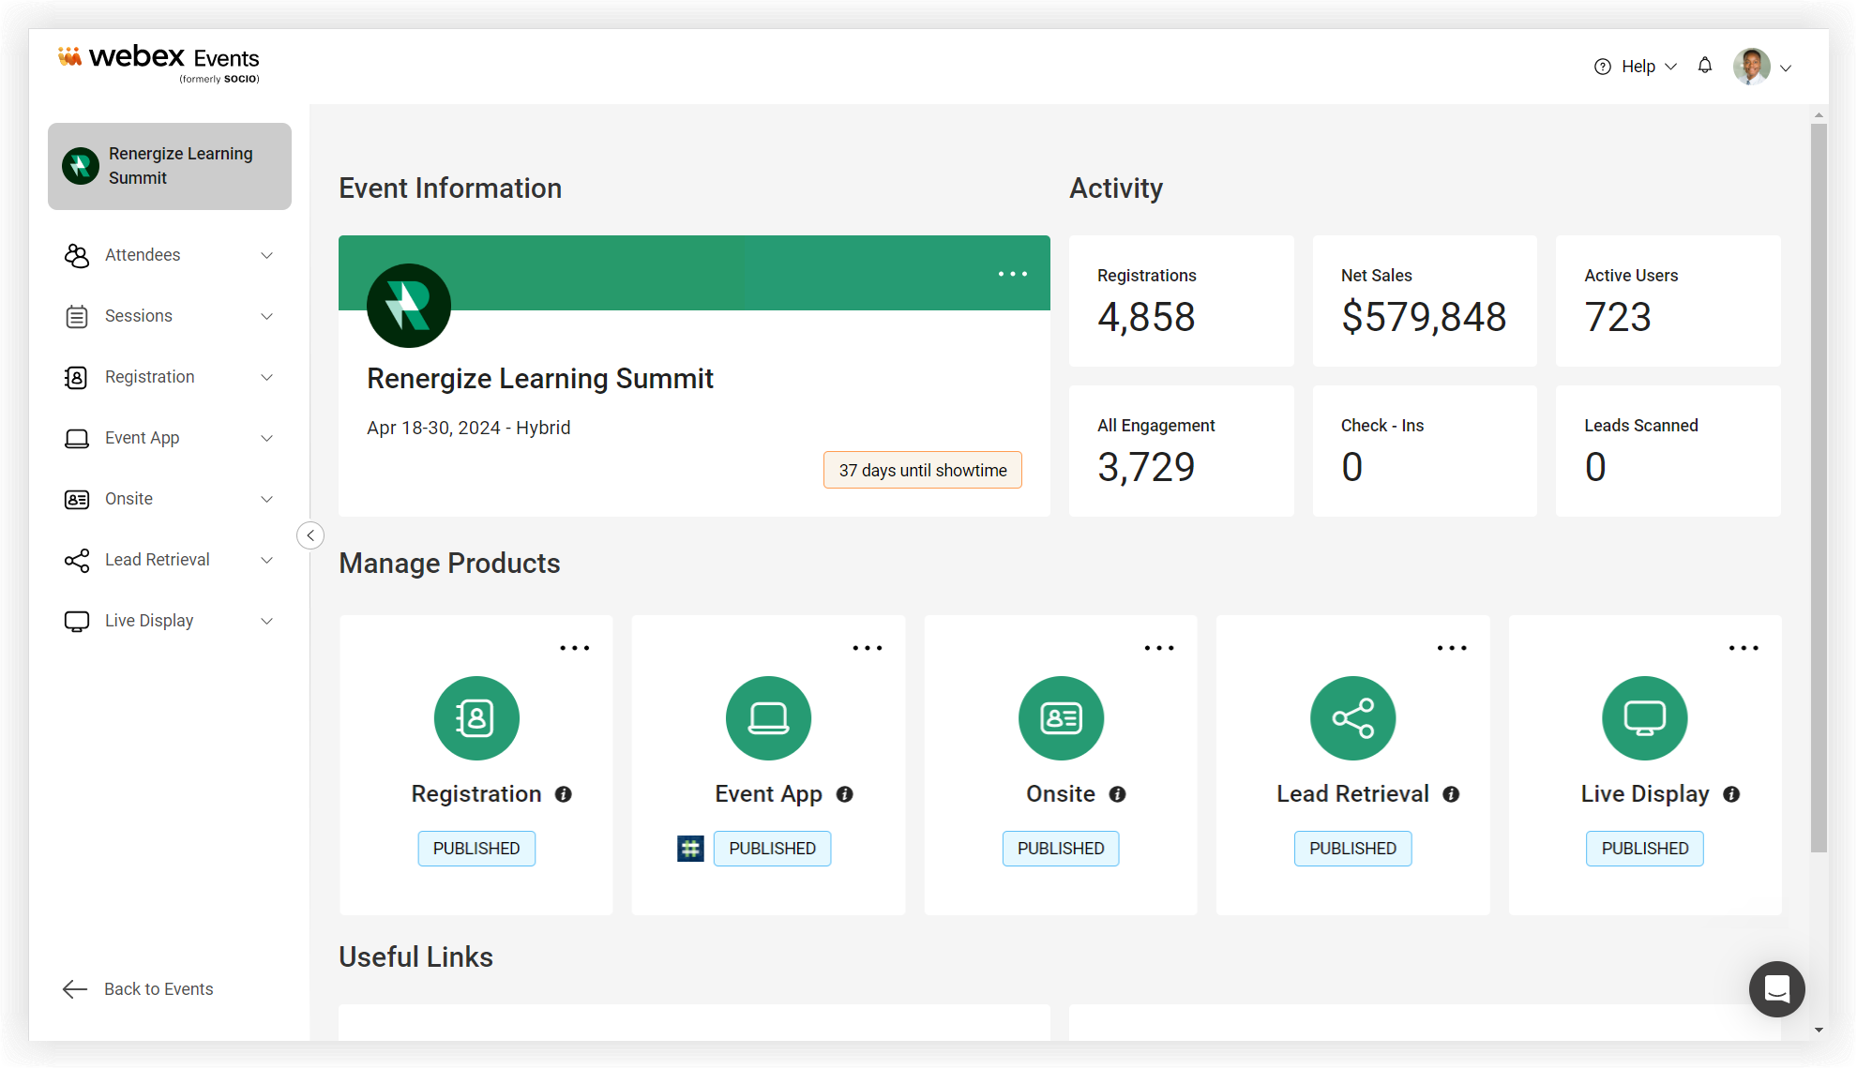Viewport: 1857px width, 1069px height.
Task: Click the event logo on banner
Action: click(409, 306)
